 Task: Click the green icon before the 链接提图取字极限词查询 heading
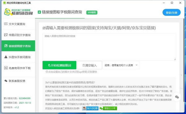point(39,12)
